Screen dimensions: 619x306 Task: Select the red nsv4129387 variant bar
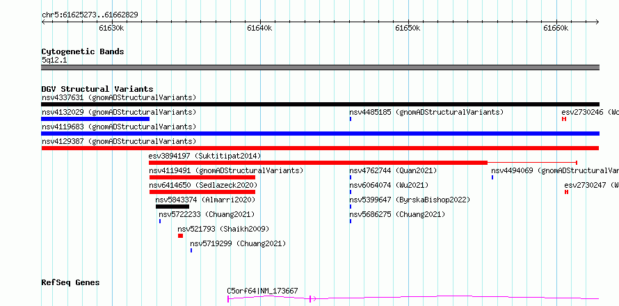(x=320, y=148)
